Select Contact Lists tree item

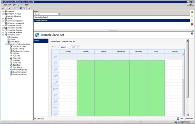pyautogui.click(x=15, y=42)
